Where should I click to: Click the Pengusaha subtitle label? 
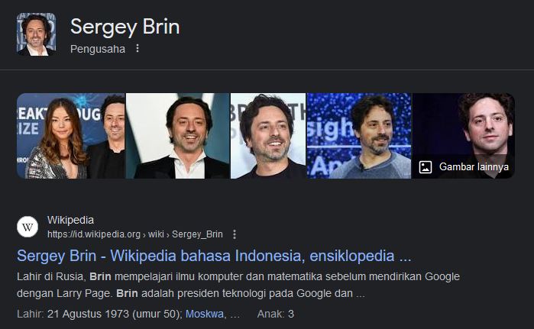click(x=97, y=50)
